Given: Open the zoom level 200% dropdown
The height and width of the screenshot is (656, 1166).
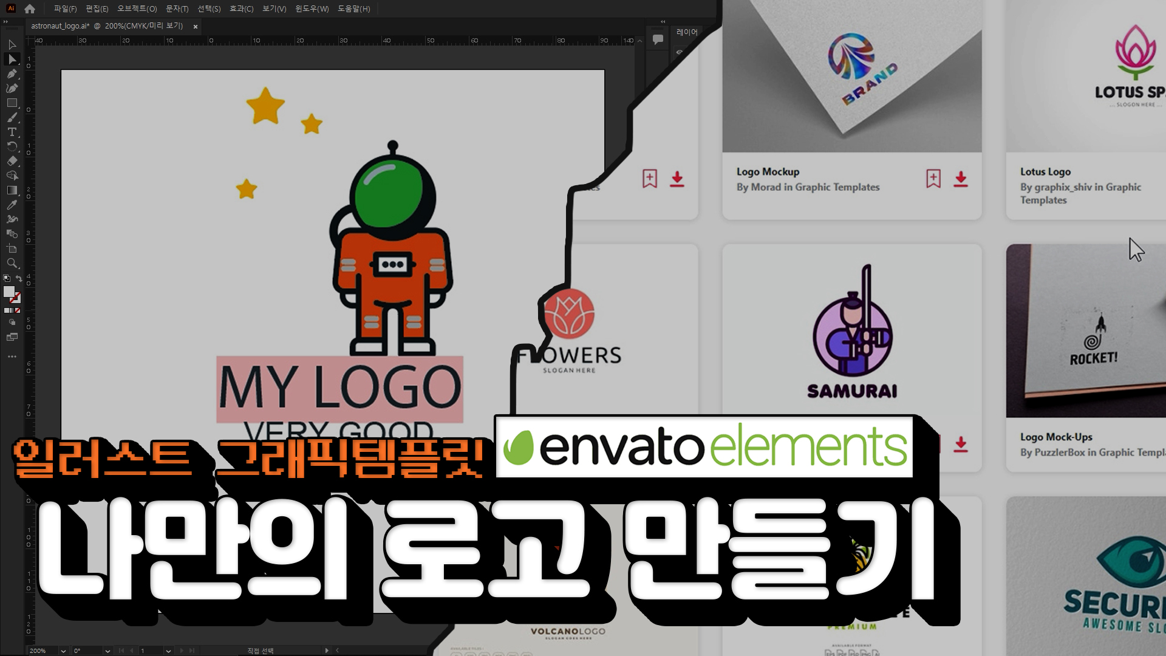Looking at the screenshot, I should click(63, 651).
